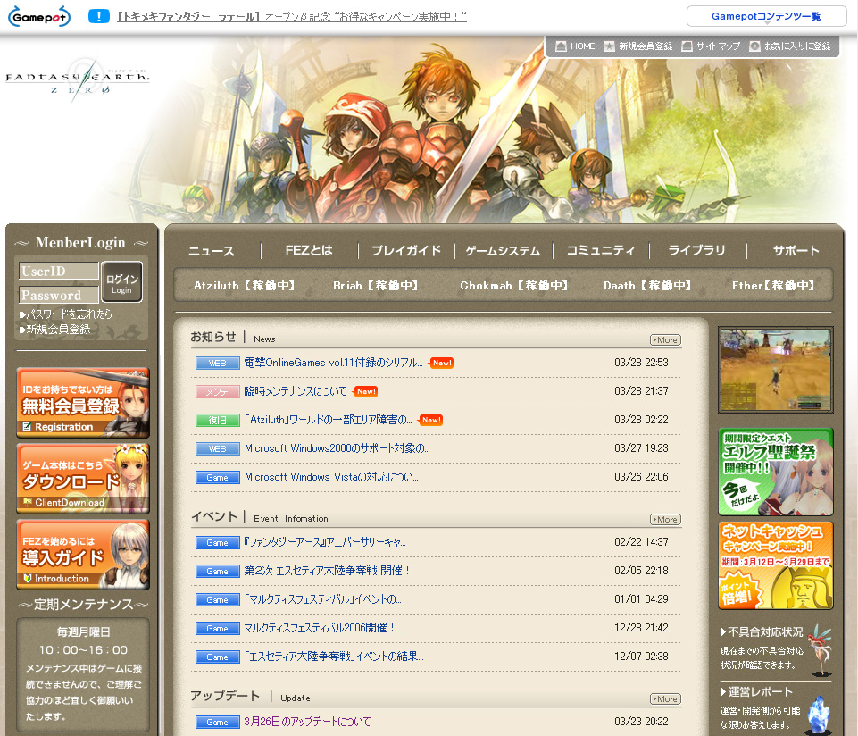The image size is (858, 736).
Task: Click the 新規会員登録 icon in top bar
Action: (609, 46)
